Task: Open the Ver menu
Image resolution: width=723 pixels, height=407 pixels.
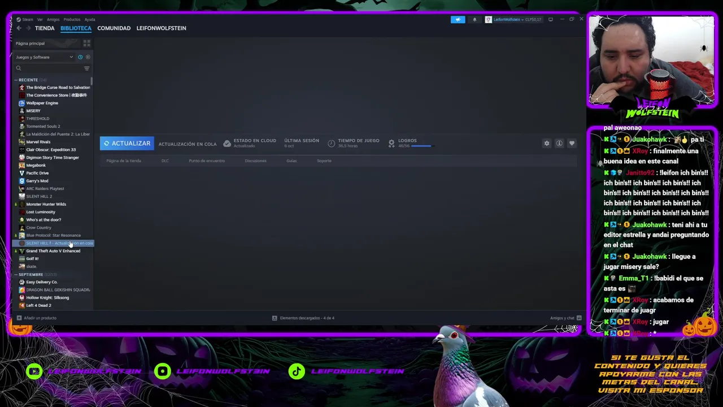Action: tap(40, 19)
